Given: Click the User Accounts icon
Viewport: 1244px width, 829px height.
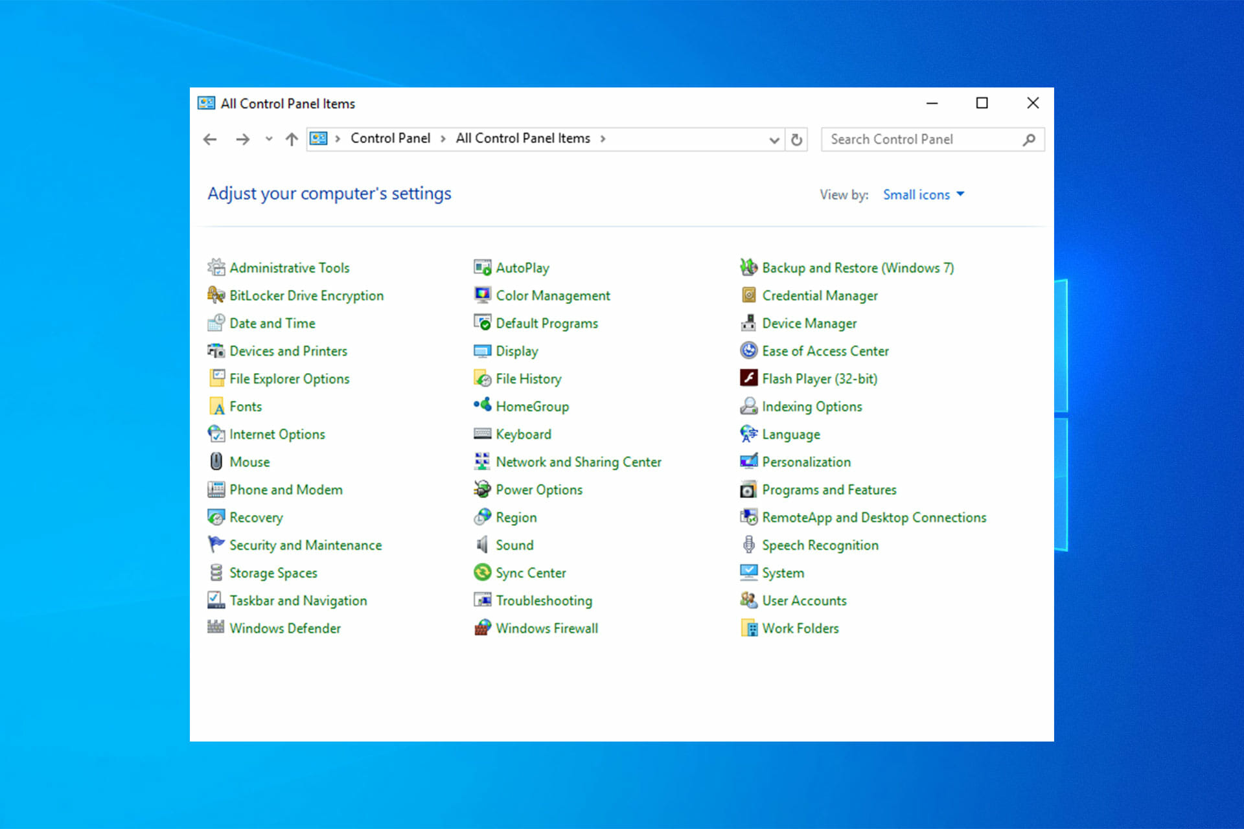Looking at the screenshot, I should pyautogui.click(x=748, y=600).
